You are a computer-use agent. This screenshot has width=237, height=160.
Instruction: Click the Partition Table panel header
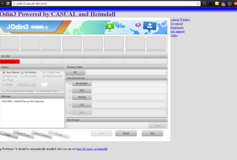[x=117, y=67]
